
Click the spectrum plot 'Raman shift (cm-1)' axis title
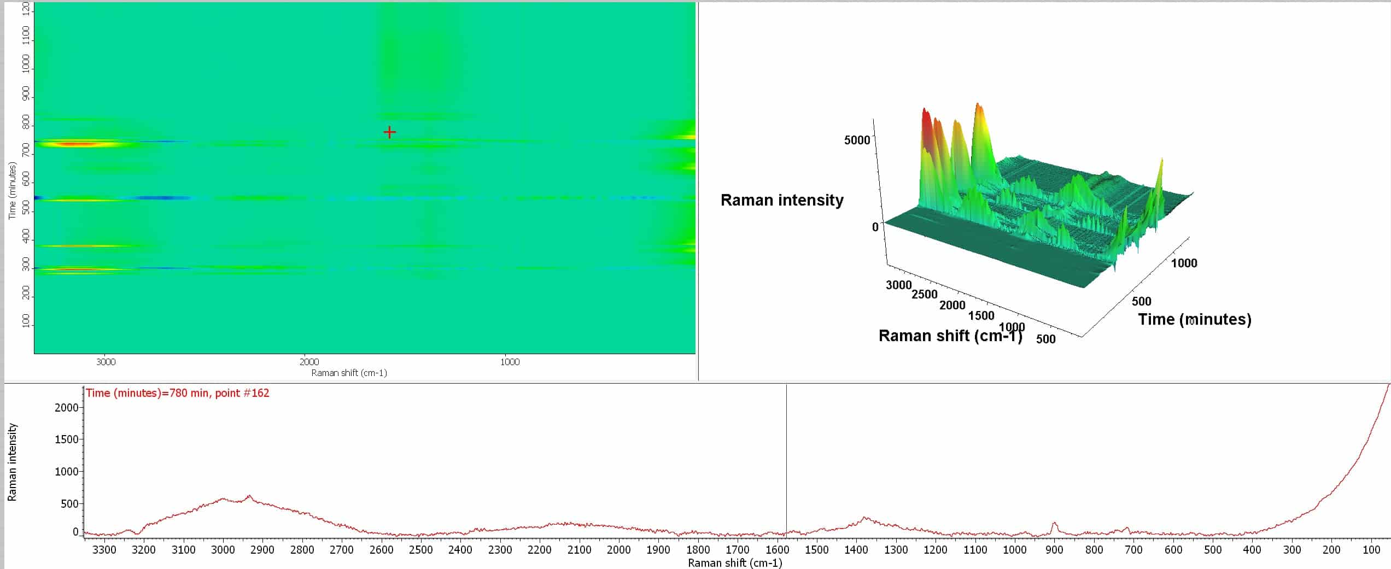734,563
